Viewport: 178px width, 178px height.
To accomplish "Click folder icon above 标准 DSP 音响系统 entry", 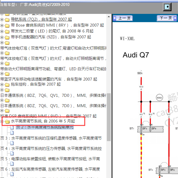I will pos(7,111).
